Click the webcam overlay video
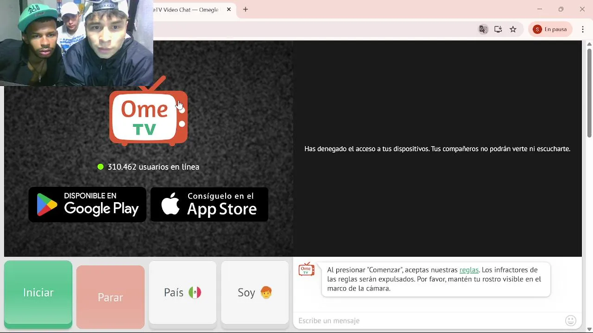593x333 pixels. point(76,43)
